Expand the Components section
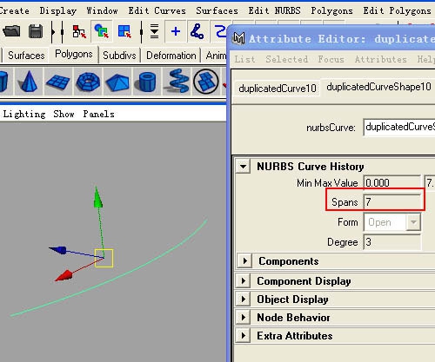The image size is (435, 362). tap(244, 261)
